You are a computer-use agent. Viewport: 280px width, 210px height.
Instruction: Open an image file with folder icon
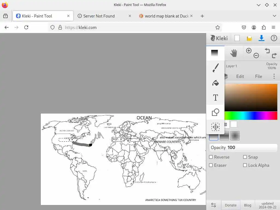[249, 38]
